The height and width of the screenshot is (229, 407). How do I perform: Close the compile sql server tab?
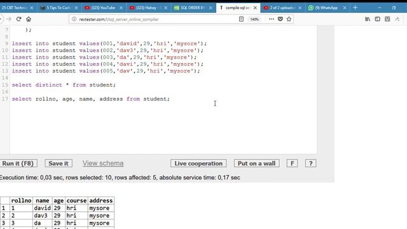pyautogui.click(x=255, y=8)
